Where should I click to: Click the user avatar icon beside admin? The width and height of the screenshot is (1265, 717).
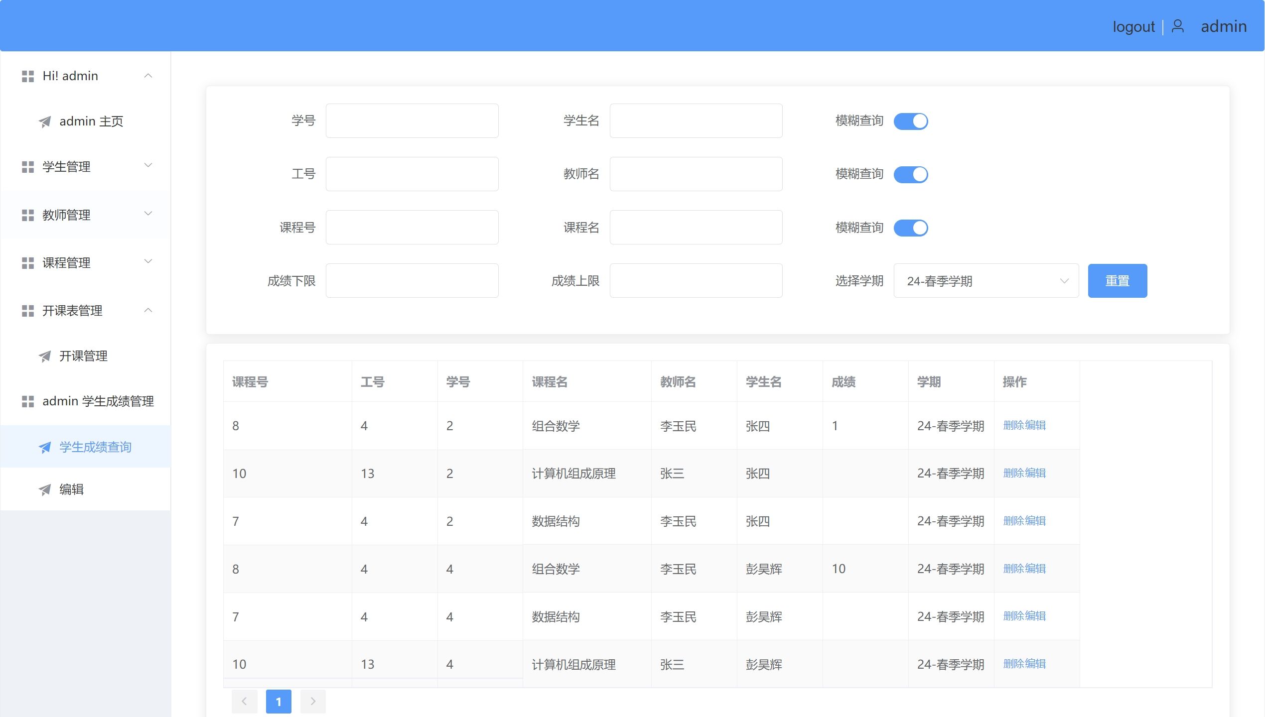click(1178, 26)
